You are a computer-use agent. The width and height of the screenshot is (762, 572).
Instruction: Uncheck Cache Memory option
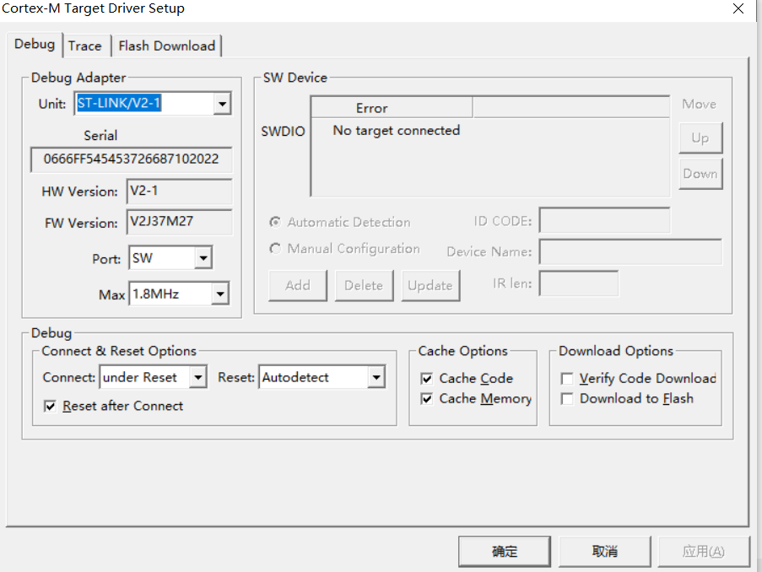(427, 398)
